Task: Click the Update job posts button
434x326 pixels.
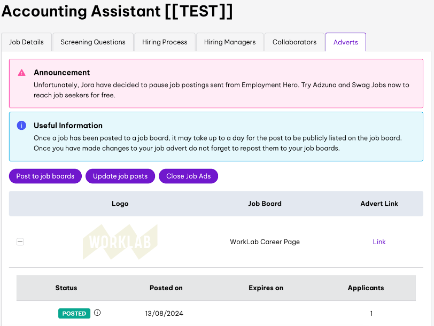Action: click(120, 176)
